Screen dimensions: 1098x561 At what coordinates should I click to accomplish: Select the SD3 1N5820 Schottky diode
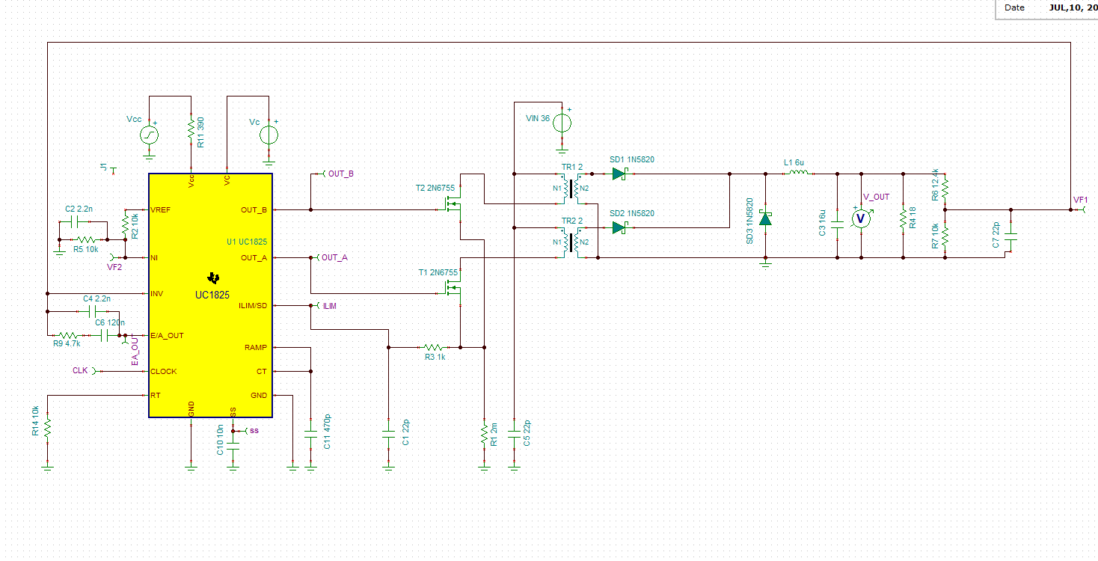(765, 218)
